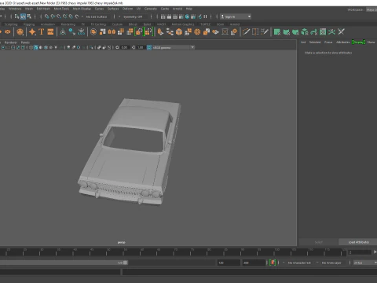Click the second green-bracketed orange shelf icon
The width and height of the screenshot is (377, 283).
148,31
